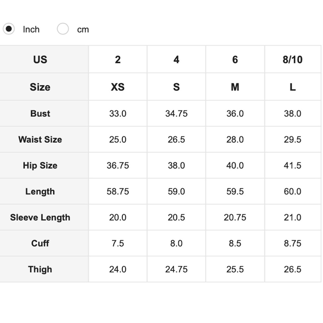323x323 pixels.
Task: Click US size 2 header
Action: 118,59
